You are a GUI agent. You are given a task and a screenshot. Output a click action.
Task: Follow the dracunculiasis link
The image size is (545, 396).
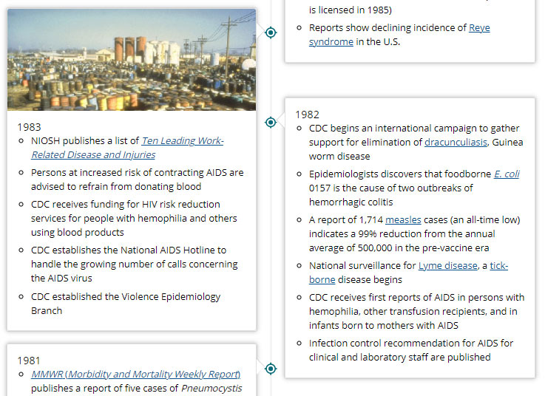pyautogui.click(x=456, y=142)
